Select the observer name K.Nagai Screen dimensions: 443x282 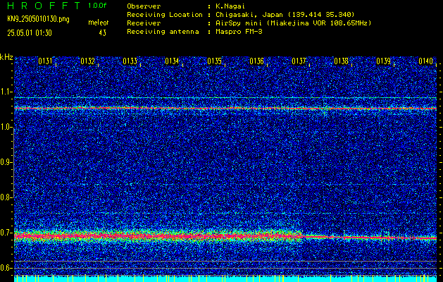[x=232, y=6]
